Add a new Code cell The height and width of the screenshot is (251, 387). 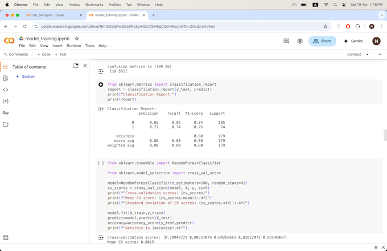[44, 55]
